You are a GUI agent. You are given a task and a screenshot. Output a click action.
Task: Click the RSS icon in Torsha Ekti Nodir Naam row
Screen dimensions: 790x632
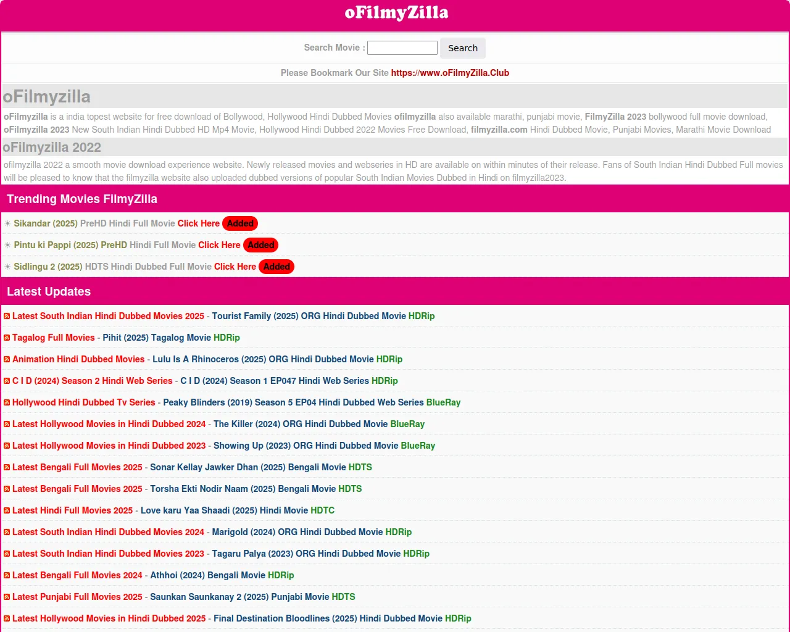[7, 489]
